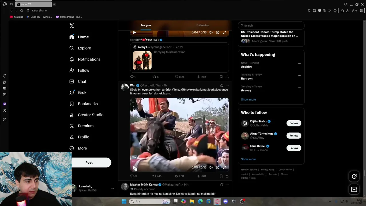Like the tweet with 809 likes

(x=179, y=77)
